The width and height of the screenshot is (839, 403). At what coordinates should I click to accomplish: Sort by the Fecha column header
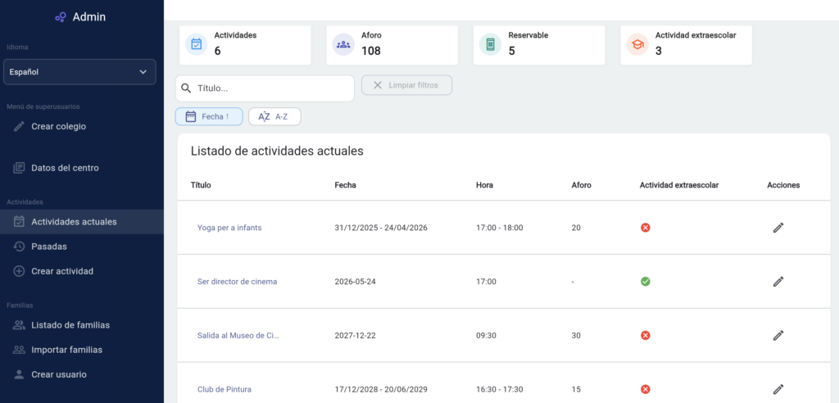pyautogui.click(x=345, y=185)
